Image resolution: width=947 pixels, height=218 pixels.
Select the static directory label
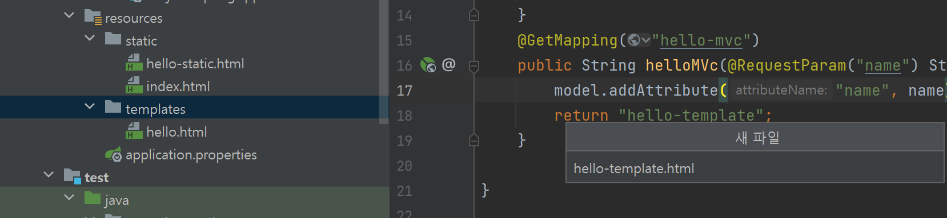tap(141, 41)
